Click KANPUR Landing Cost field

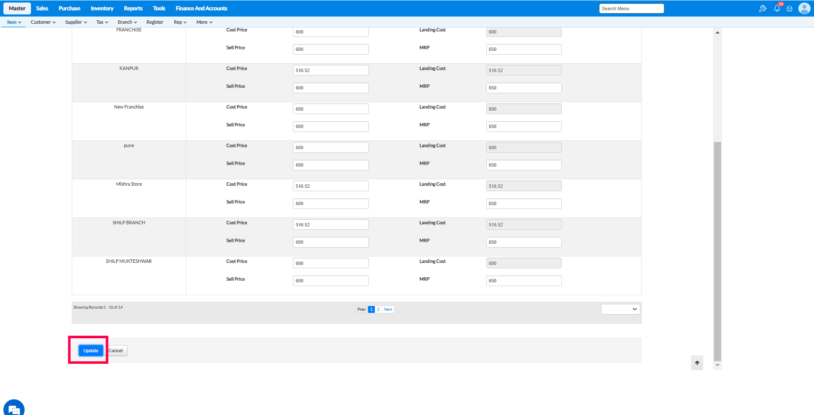[x=524, y=70]
